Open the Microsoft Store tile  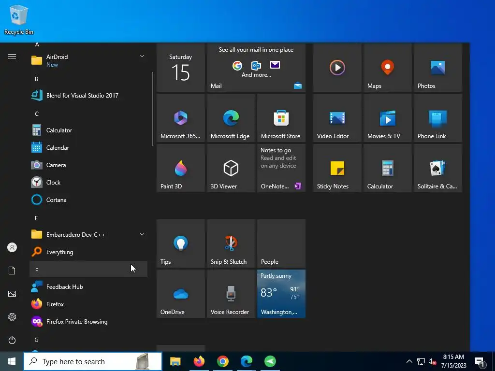[281, 118]
